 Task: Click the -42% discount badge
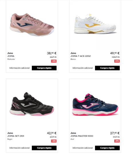(x=54, y=61)
